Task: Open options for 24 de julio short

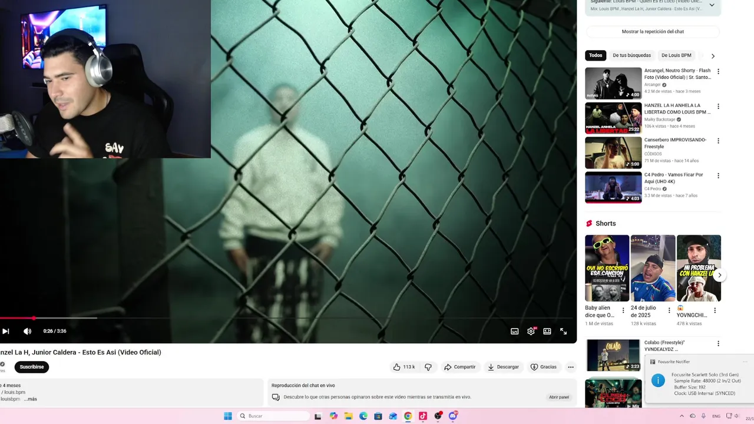Action: click(x=669, y=310)
